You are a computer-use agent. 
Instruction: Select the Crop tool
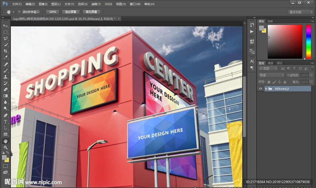(6, 51)
